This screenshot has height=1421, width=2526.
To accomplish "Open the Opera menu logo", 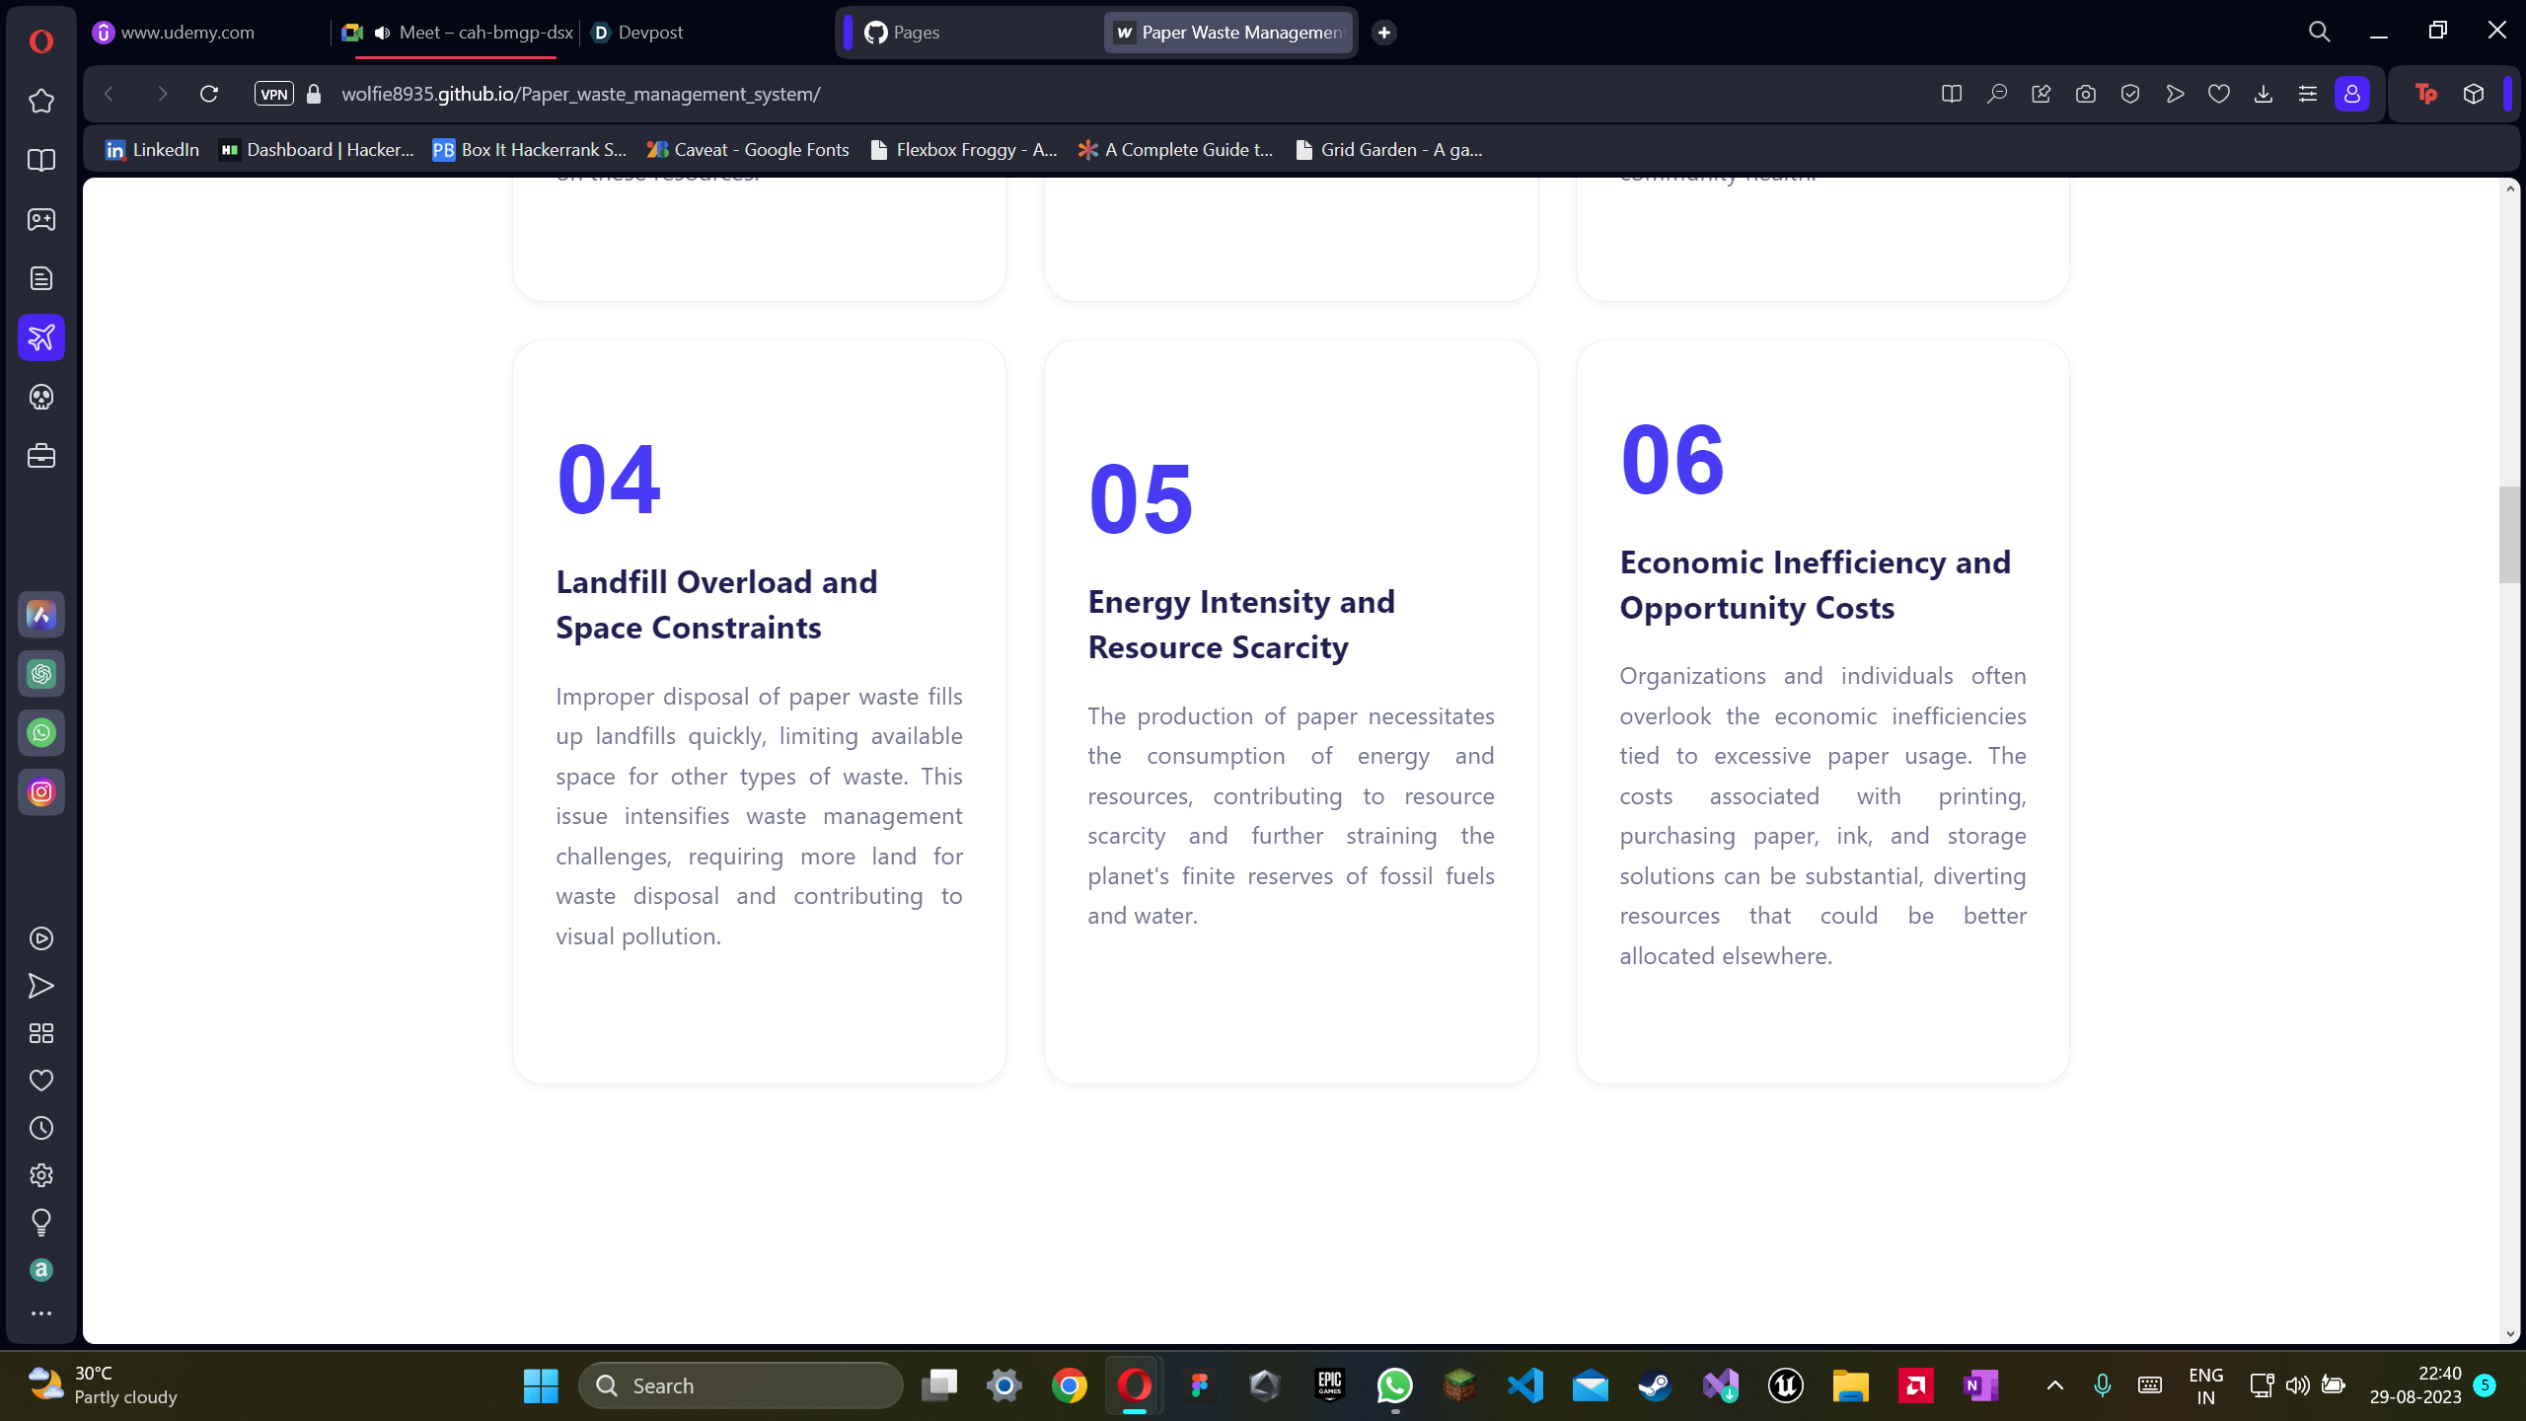I will (40, 40).
